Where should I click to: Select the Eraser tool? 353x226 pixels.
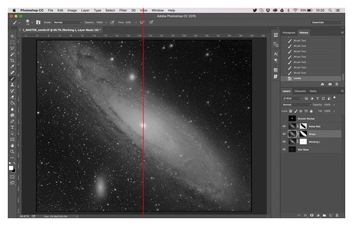[12, 97]
